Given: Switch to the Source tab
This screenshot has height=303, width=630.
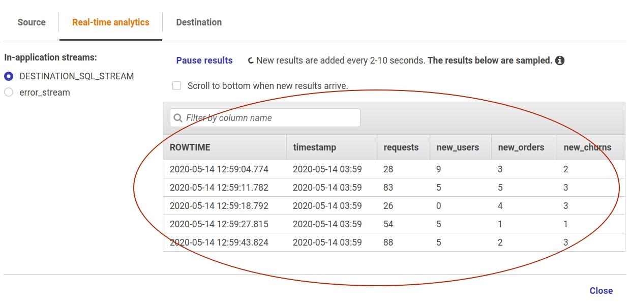Looking at the screenshot, I should point(31,22).
